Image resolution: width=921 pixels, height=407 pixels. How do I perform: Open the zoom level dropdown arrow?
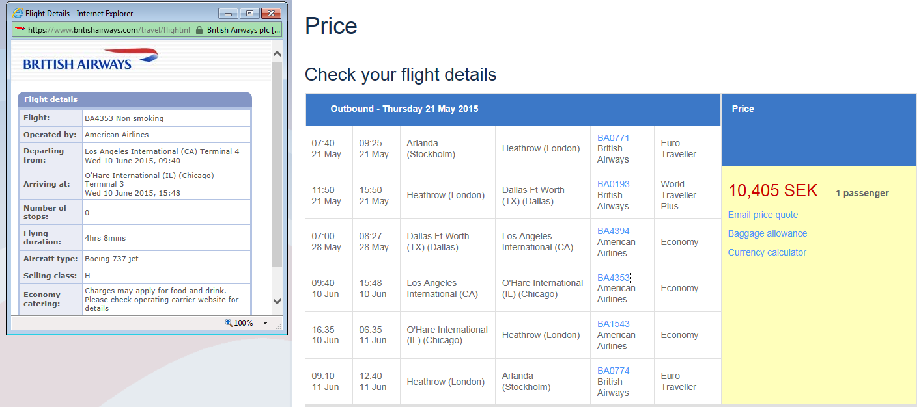tap(266, 323)
